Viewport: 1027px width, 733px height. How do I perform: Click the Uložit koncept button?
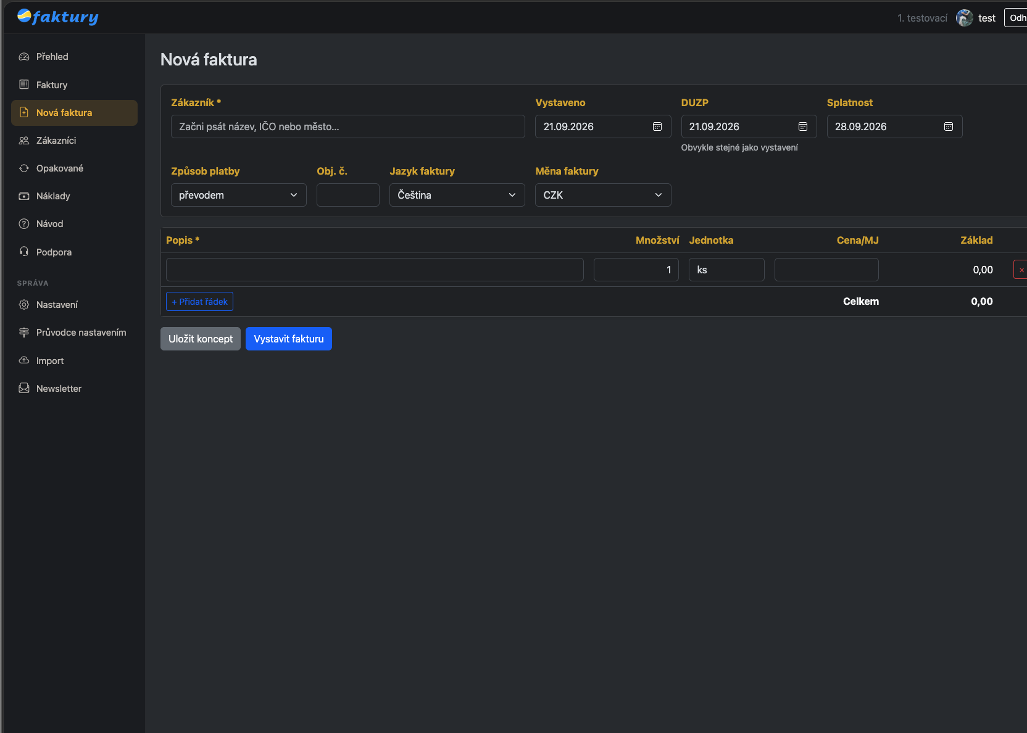click(x=201, y=339)
